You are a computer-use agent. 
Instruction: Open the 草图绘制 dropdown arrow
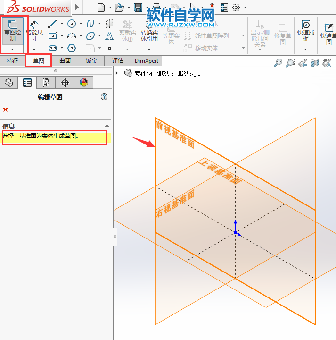(13, 49)
